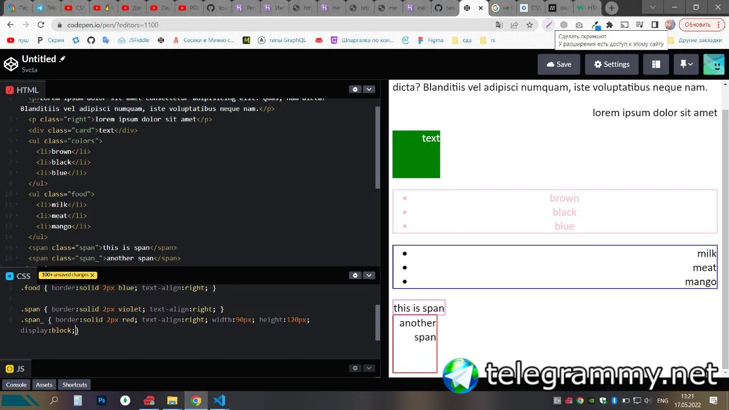
Task: Open Chrome extensions puzzle icon
Action: 609,25
